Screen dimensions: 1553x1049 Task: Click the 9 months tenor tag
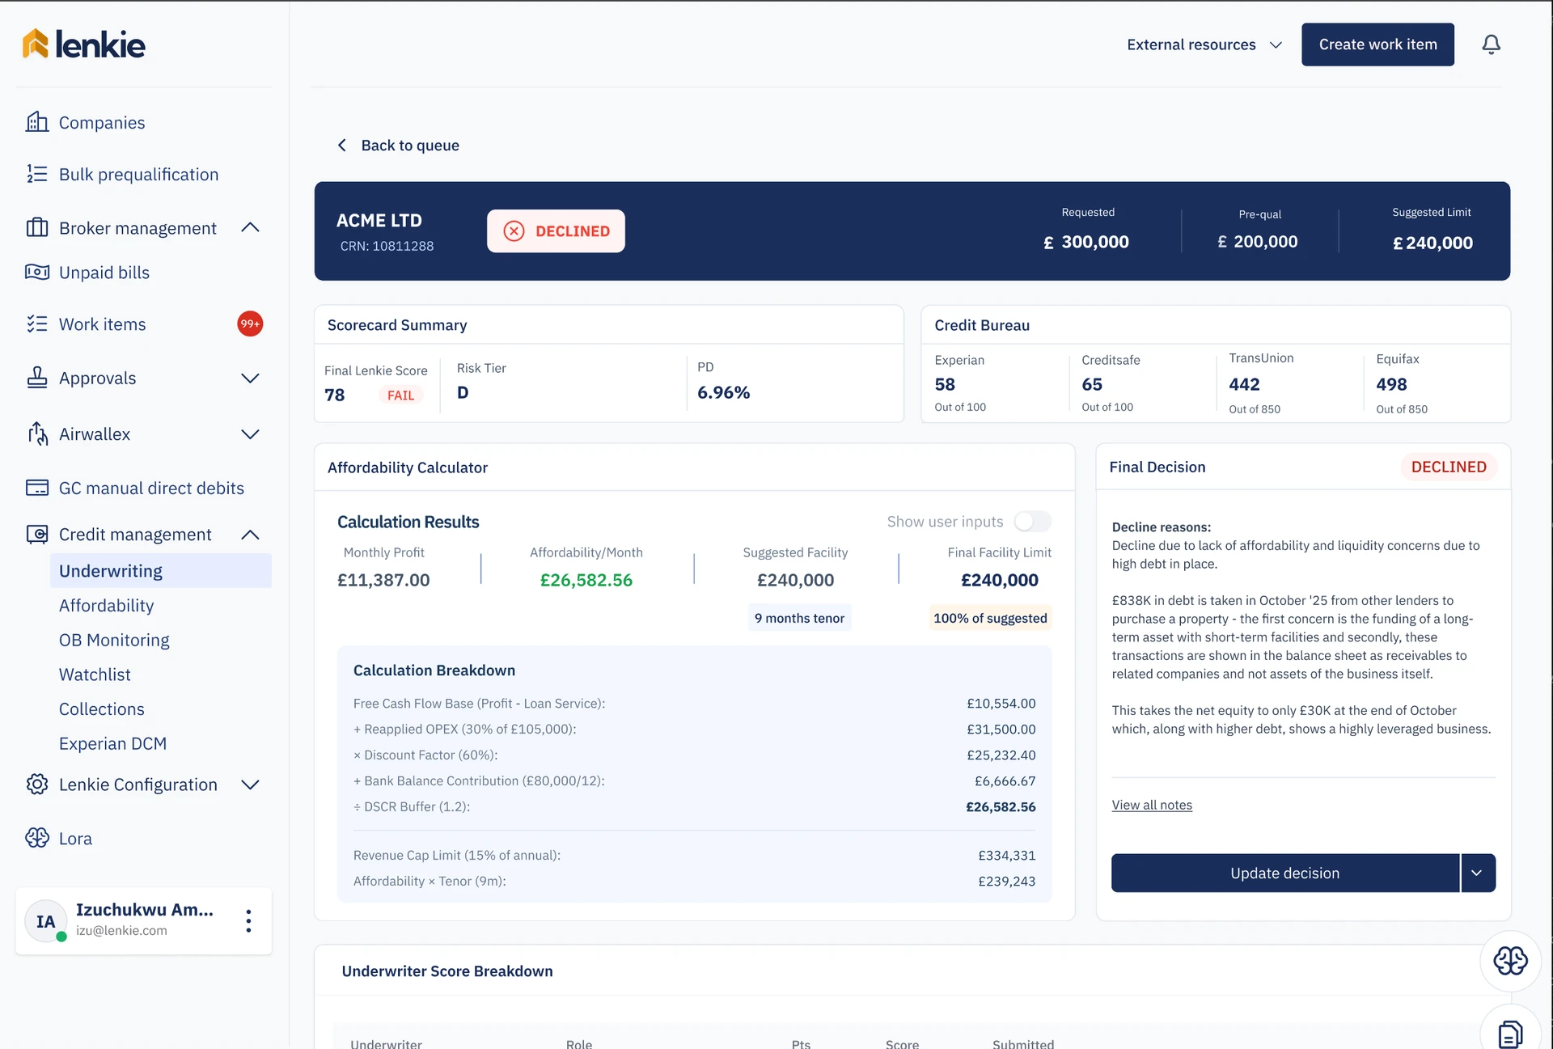799,618
